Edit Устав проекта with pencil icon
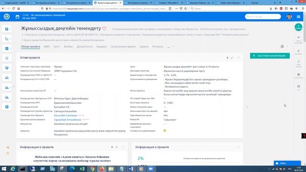The width and height of the screenshot is (306, 172). (x=232, y=58)
